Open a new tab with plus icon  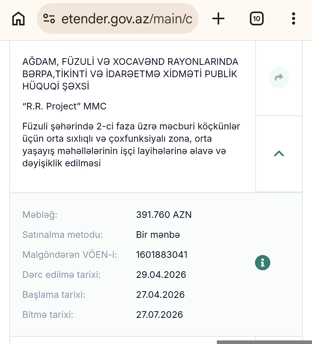[218, 19]
